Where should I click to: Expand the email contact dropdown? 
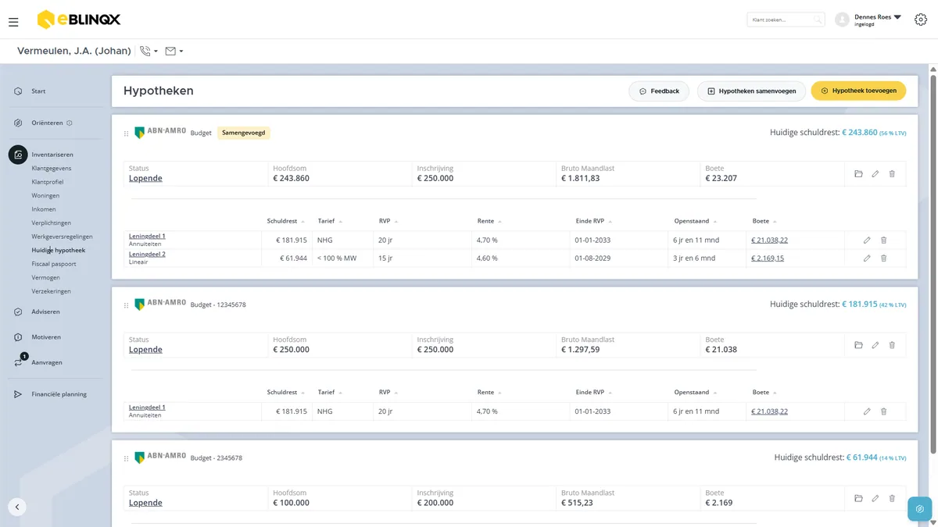click(174, 52)
